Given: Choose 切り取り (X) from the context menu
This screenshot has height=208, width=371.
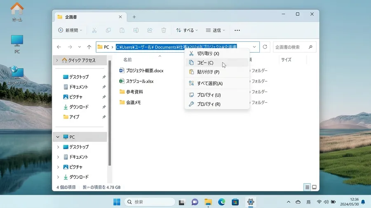Looking at the screenshot, I should coord(217,53).
